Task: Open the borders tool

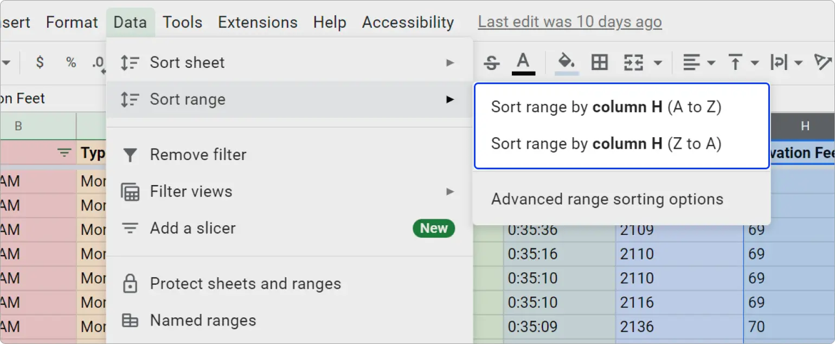Action: 599,62
